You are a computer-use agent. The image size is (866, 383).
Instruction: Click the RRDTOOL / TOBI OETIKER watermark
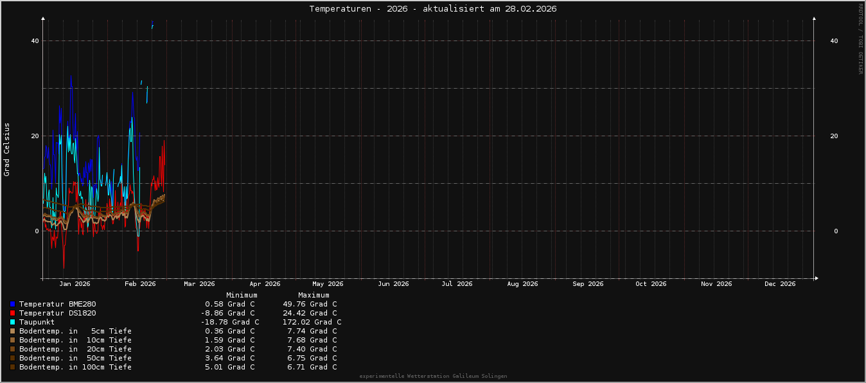tap(860, 39)
